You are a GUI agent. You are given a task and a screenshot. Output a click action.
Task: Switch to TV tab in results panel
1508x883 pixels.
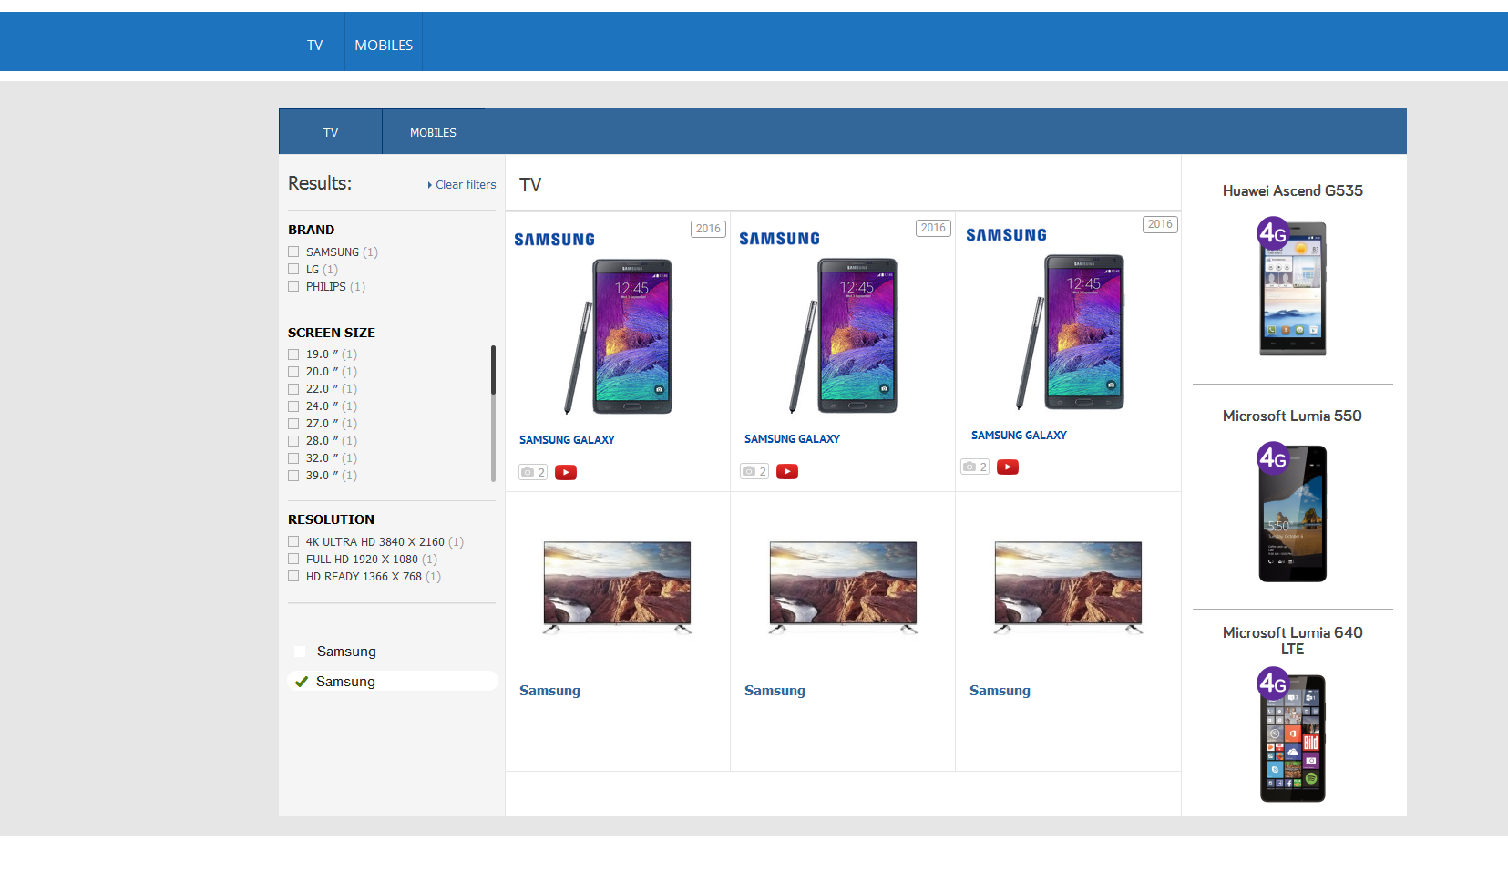coord(331,132)
